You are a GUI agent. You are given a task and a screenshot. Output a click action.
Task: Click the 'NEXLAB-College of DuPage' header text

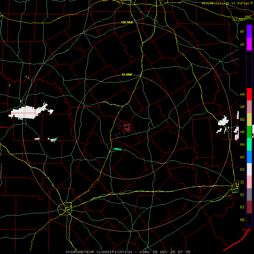click(x=226, y=3)
